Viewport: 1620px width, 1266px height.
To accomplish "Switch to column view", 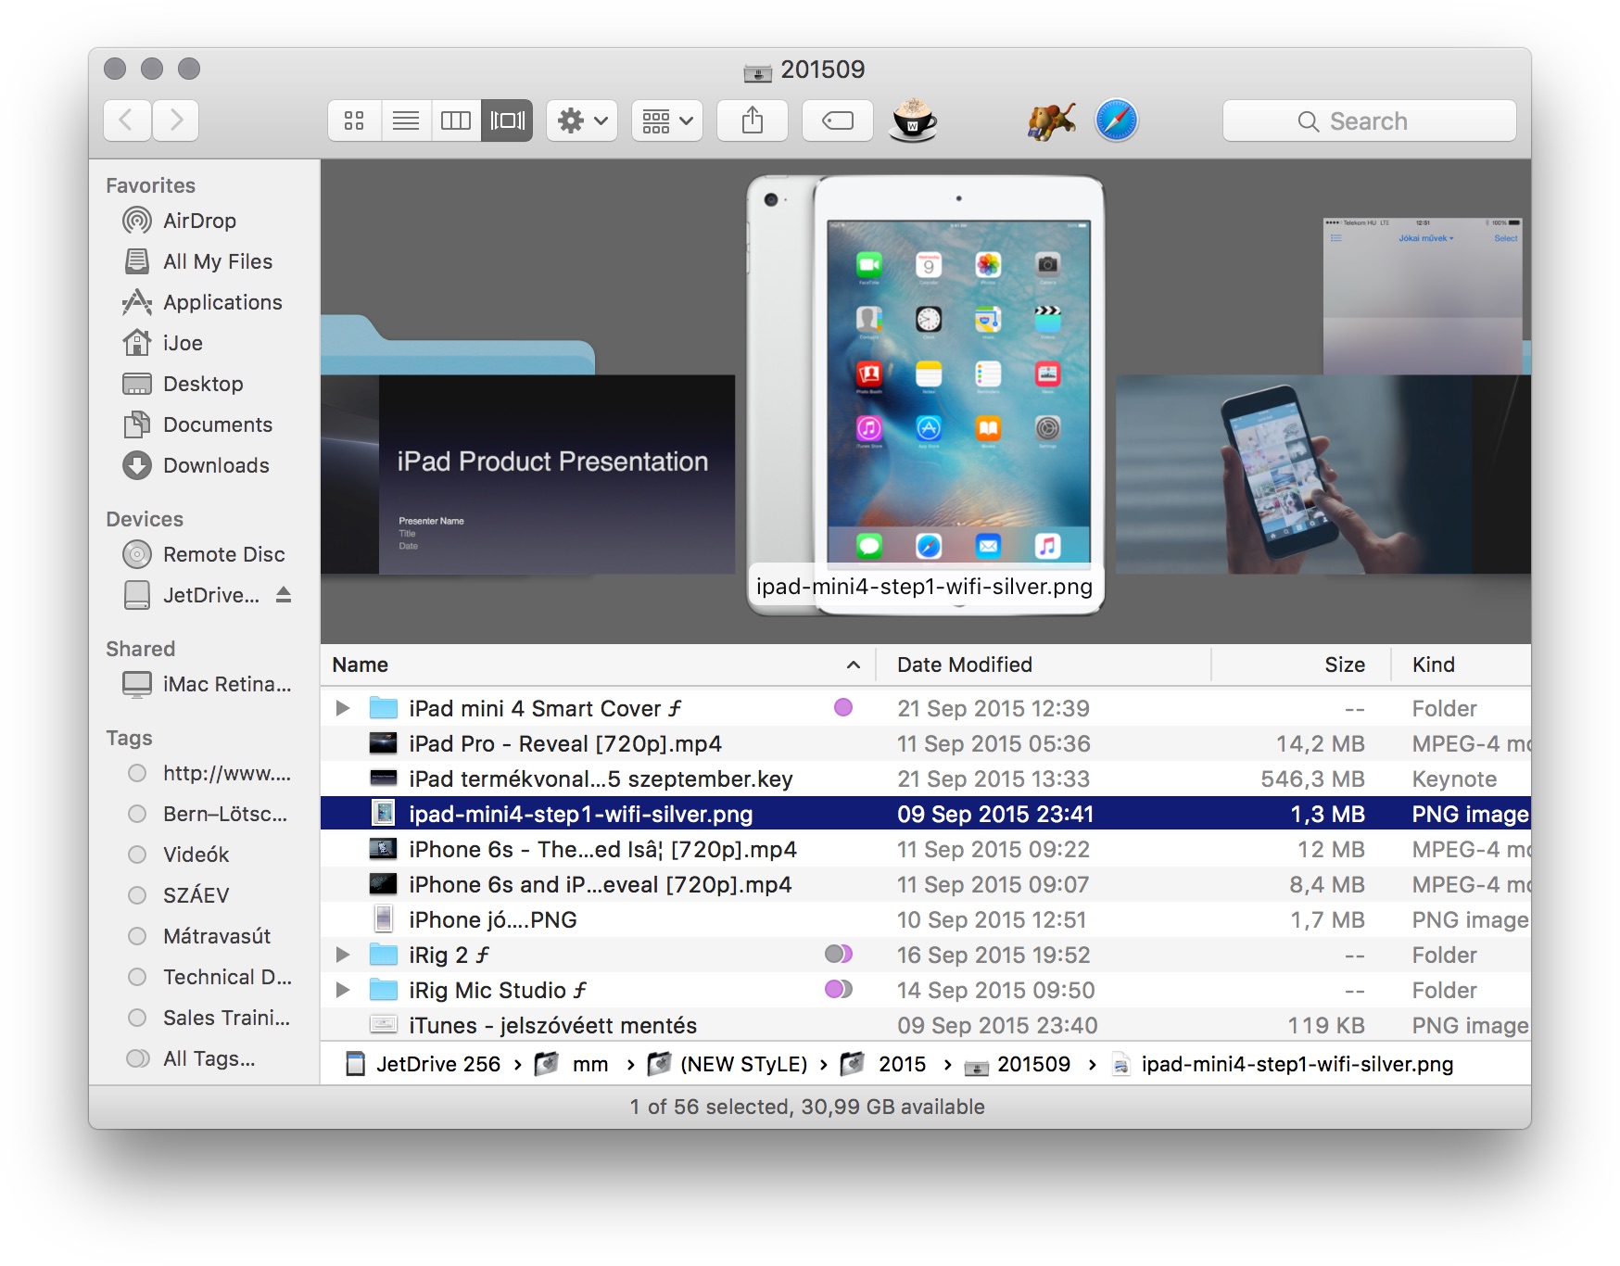I will pos(456,120).
